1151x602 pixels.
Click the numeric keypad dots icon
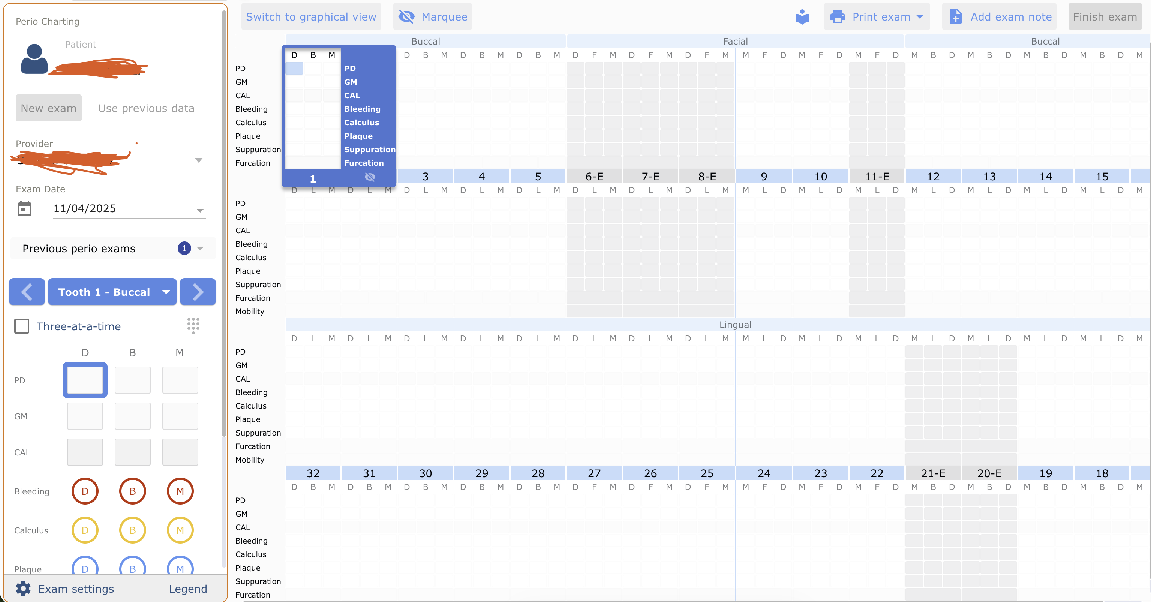click(193, 326)
